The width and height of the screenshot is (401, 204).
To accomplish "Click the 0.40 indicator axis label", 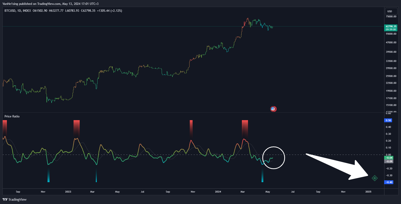I will point(388,127).
